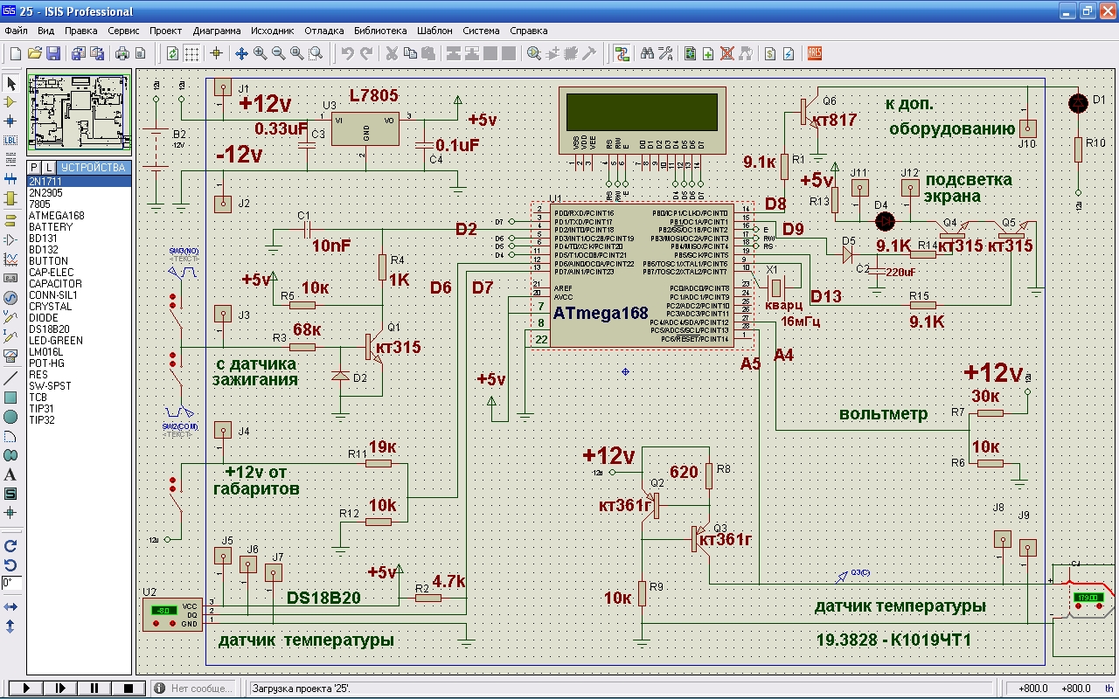Viewport: 1119px width, 699px height.
Task: Select ATMEGA168 in the devices list
Action: tap(56, 216)
